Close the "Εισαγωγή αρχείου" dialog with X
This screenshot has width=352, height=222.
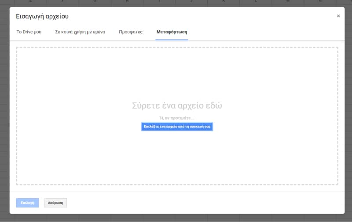(338, 16)
